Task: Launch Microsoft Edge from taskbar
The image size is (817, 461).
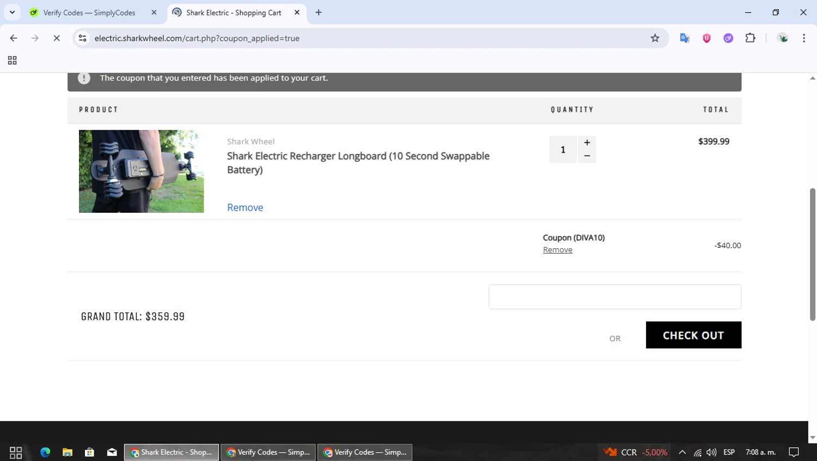Action: (x=45, y=452)
